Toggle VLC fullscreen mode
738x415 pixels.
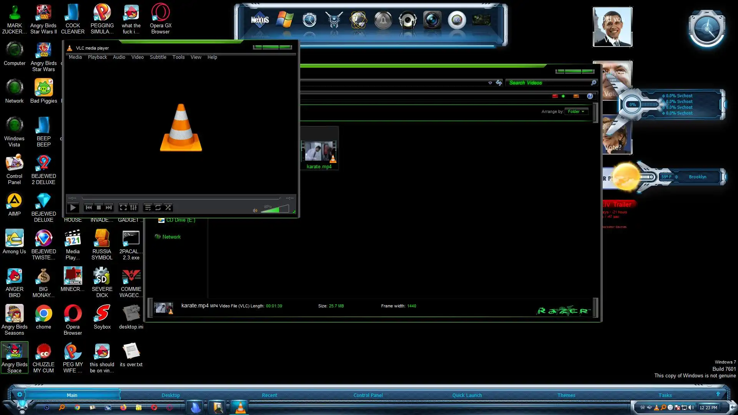pos(123,207)
